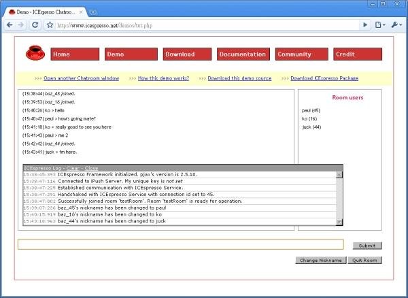Click message 'paul > me 2'
This screenshot has width=408, height=298.
point(45,135)
